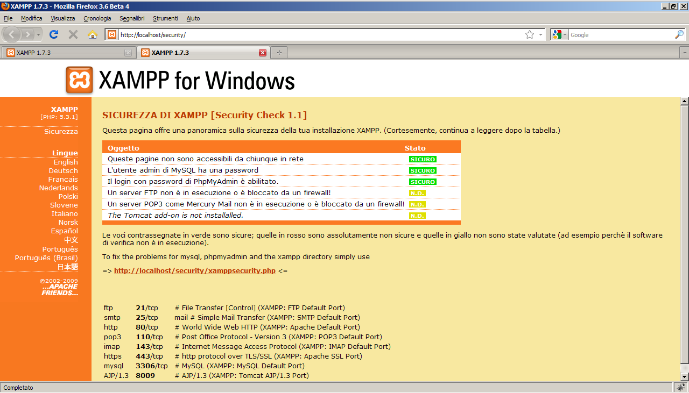Switch language to Deutsch
Viewport: 689px width, 393px height.
64,171
